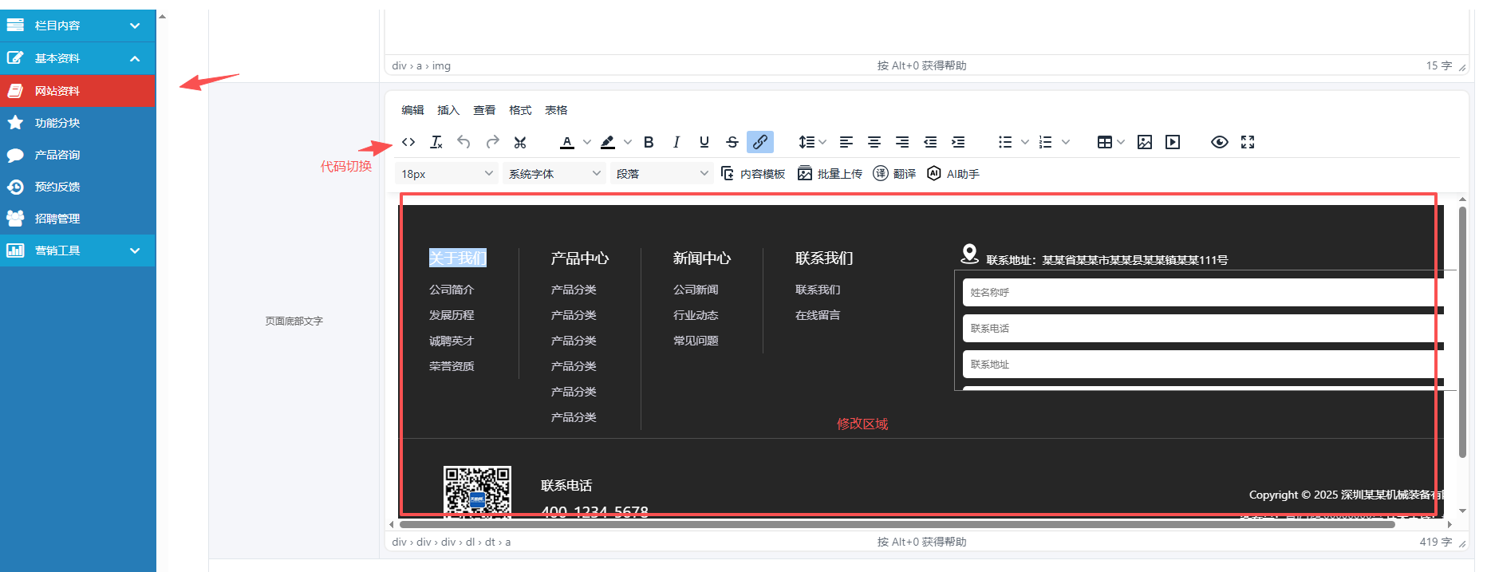Screen dimensions: 1487x572
Task: Open the 格式 menu
Action: click(520, 110)
